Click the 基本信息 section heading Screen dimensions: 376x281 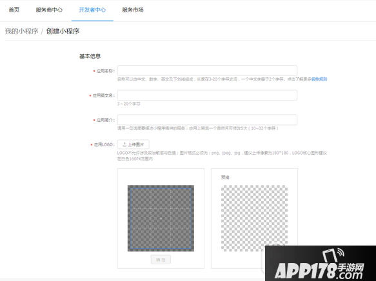(90, 56)
